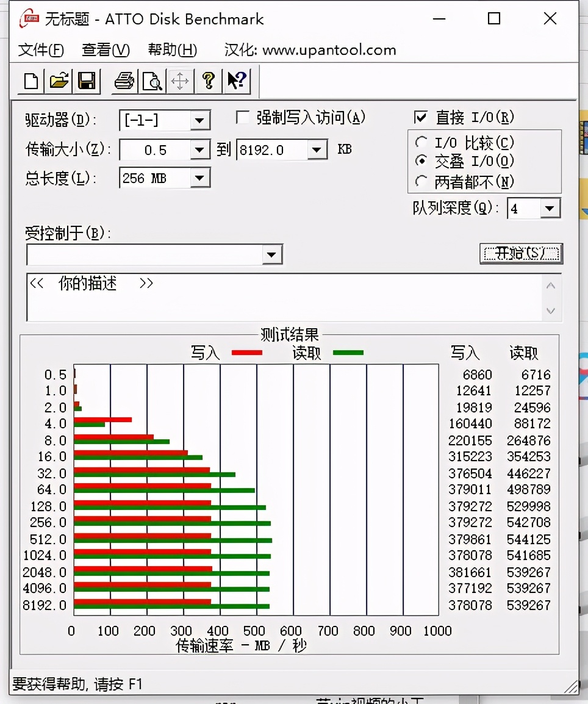Click the Open folder toolbar icon

click(59, 81)
